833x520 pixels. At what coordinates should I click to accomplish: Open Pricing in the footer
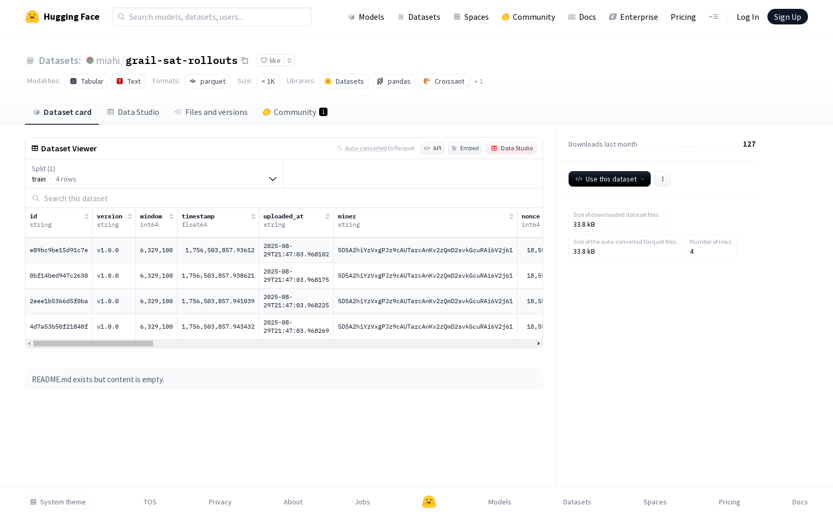729,502
